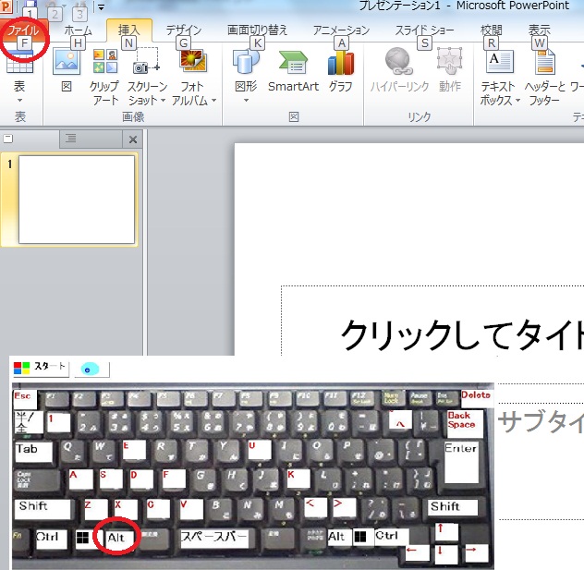The image size is (584, 570).
Task: Switch to the ホーム ribbon tab
Action: tap(78, 30)
